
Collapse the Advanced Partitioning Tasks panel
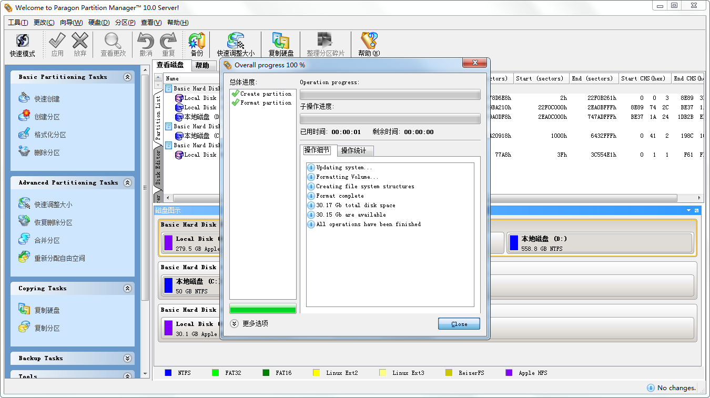click(127, 182)
